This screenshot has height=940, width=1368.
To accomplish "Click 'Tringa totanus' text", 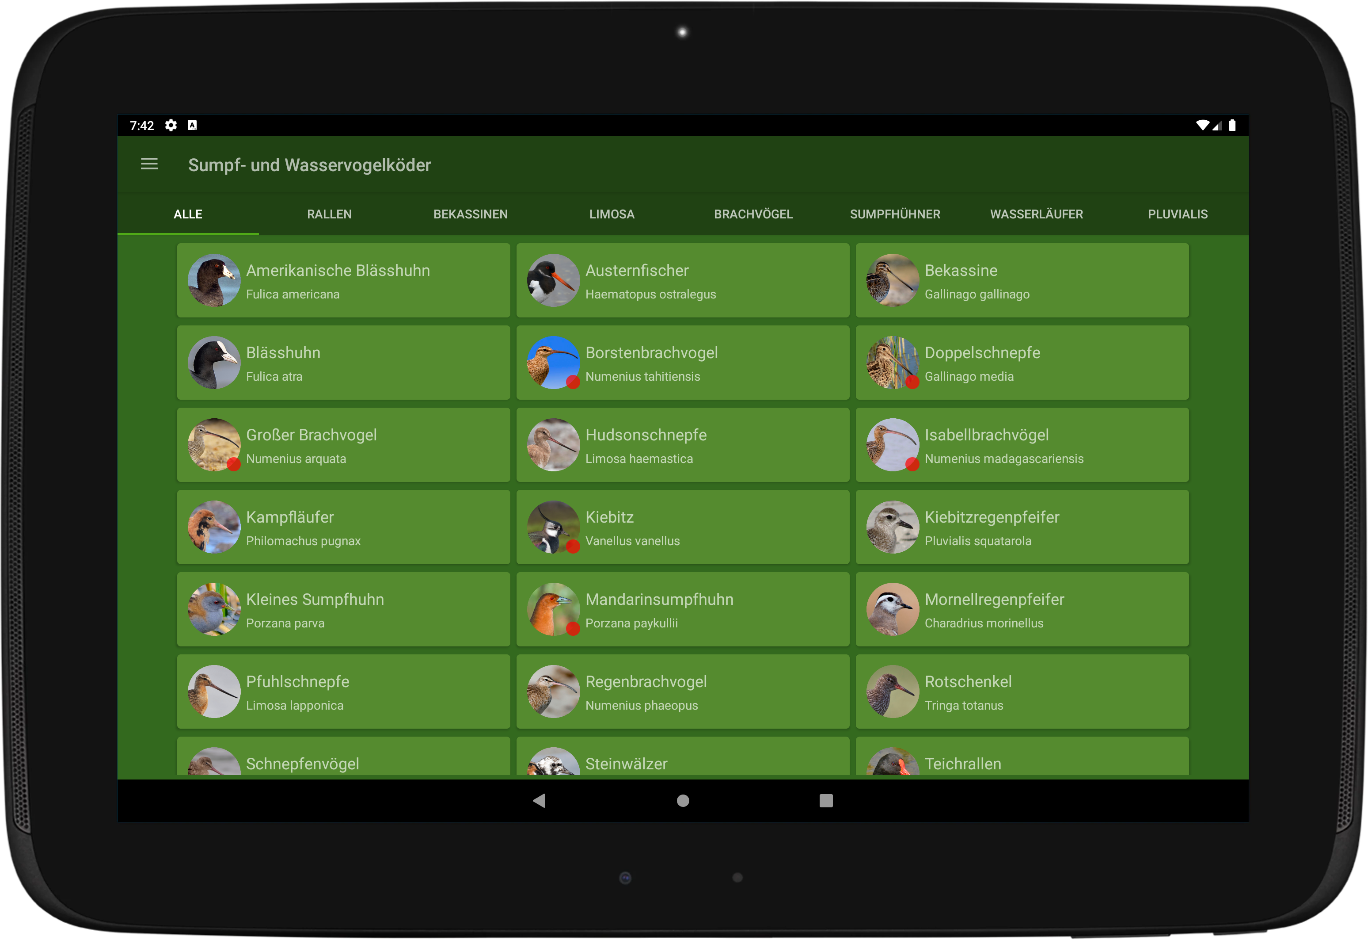I will pyautogui.click(x=964, y=706).
